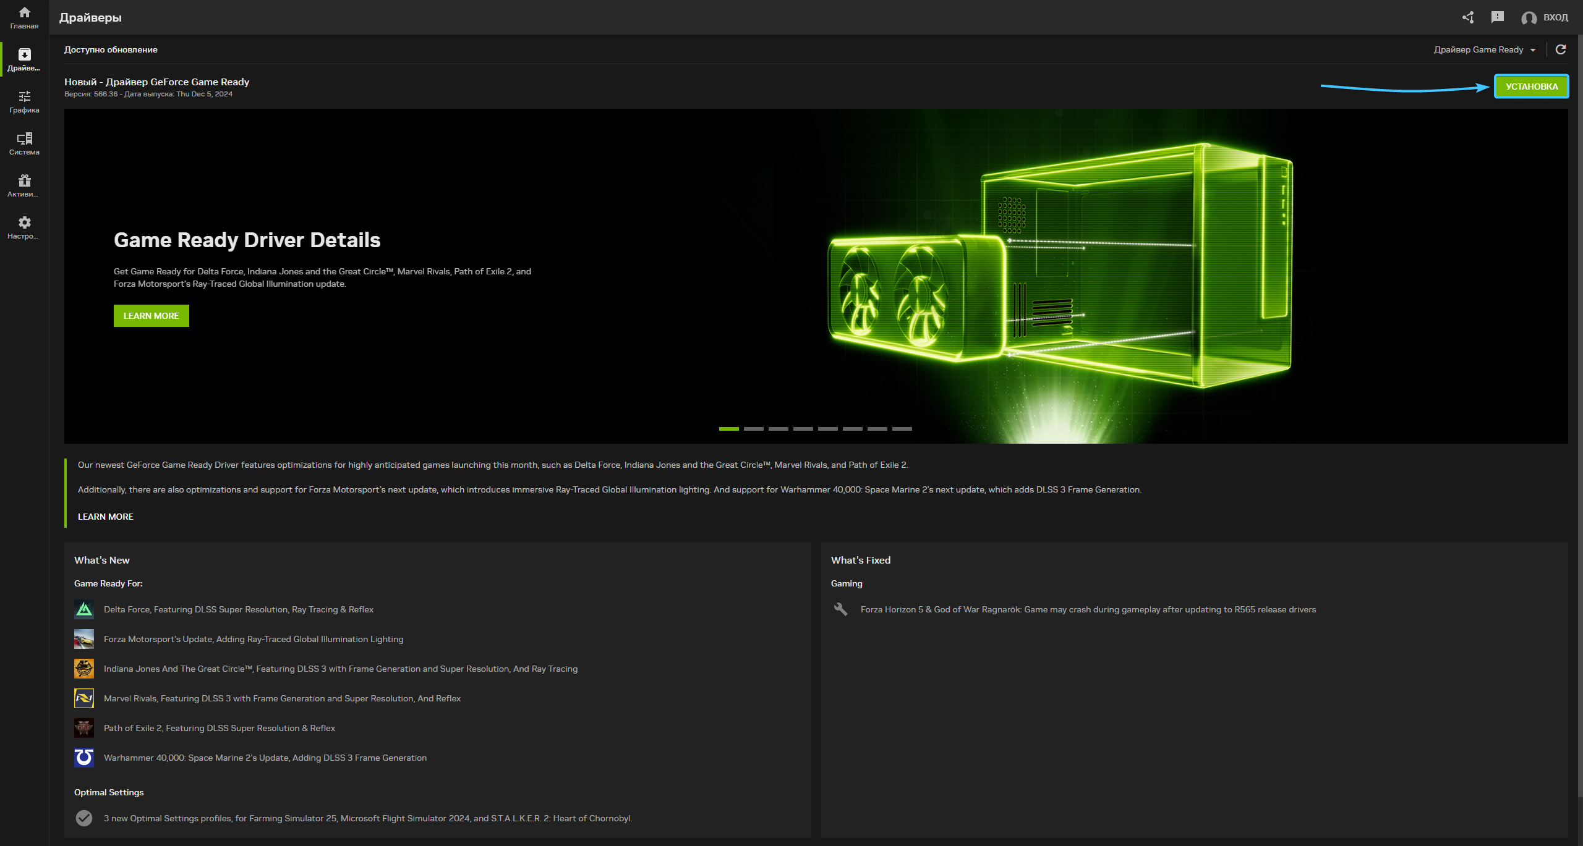Click the share icon in header
This screenshot has width=1583, height=846.
(1468, 17)
